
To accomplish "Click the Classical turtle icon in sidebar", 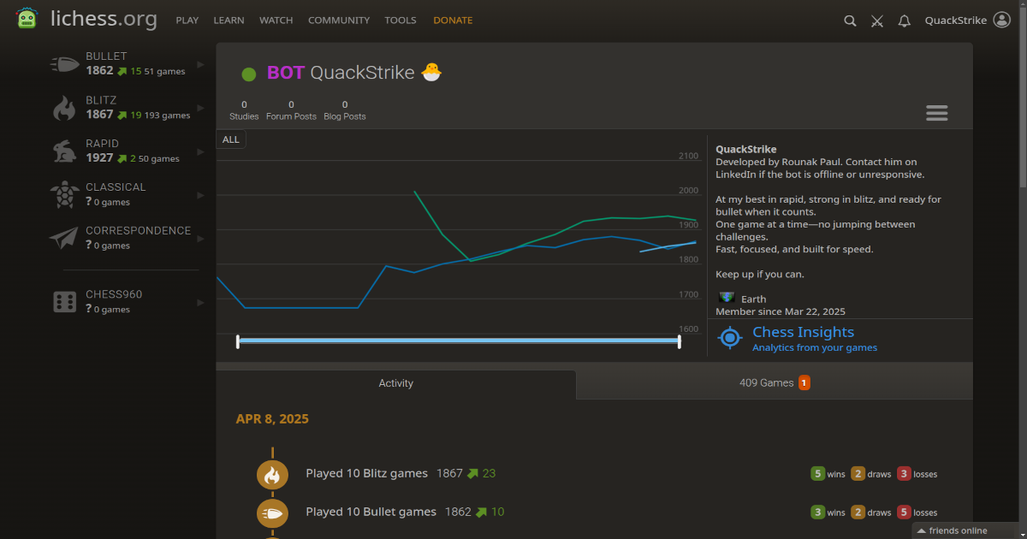I will 64,194.
